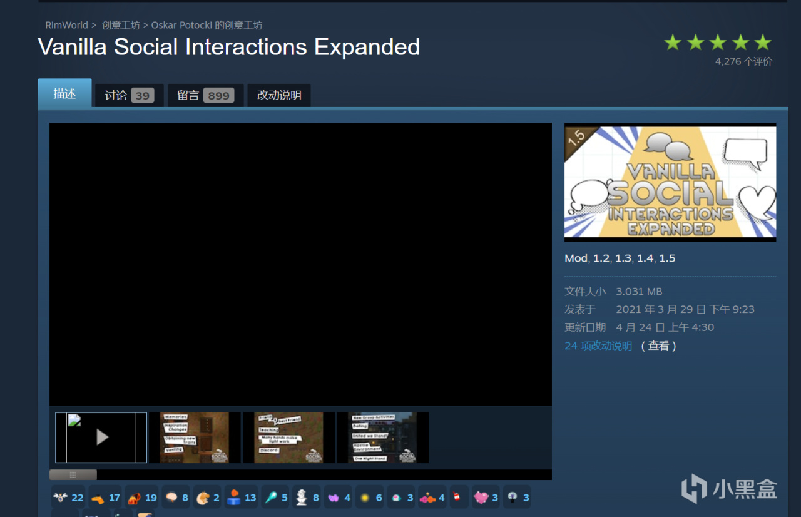Select the 1.5 version tag below the preview
Screen dimensions: 801x517
click(667, 258)
